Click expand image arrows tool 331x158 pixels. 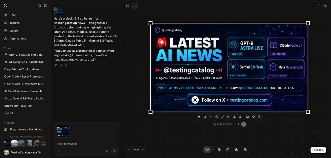coord(223,117)
